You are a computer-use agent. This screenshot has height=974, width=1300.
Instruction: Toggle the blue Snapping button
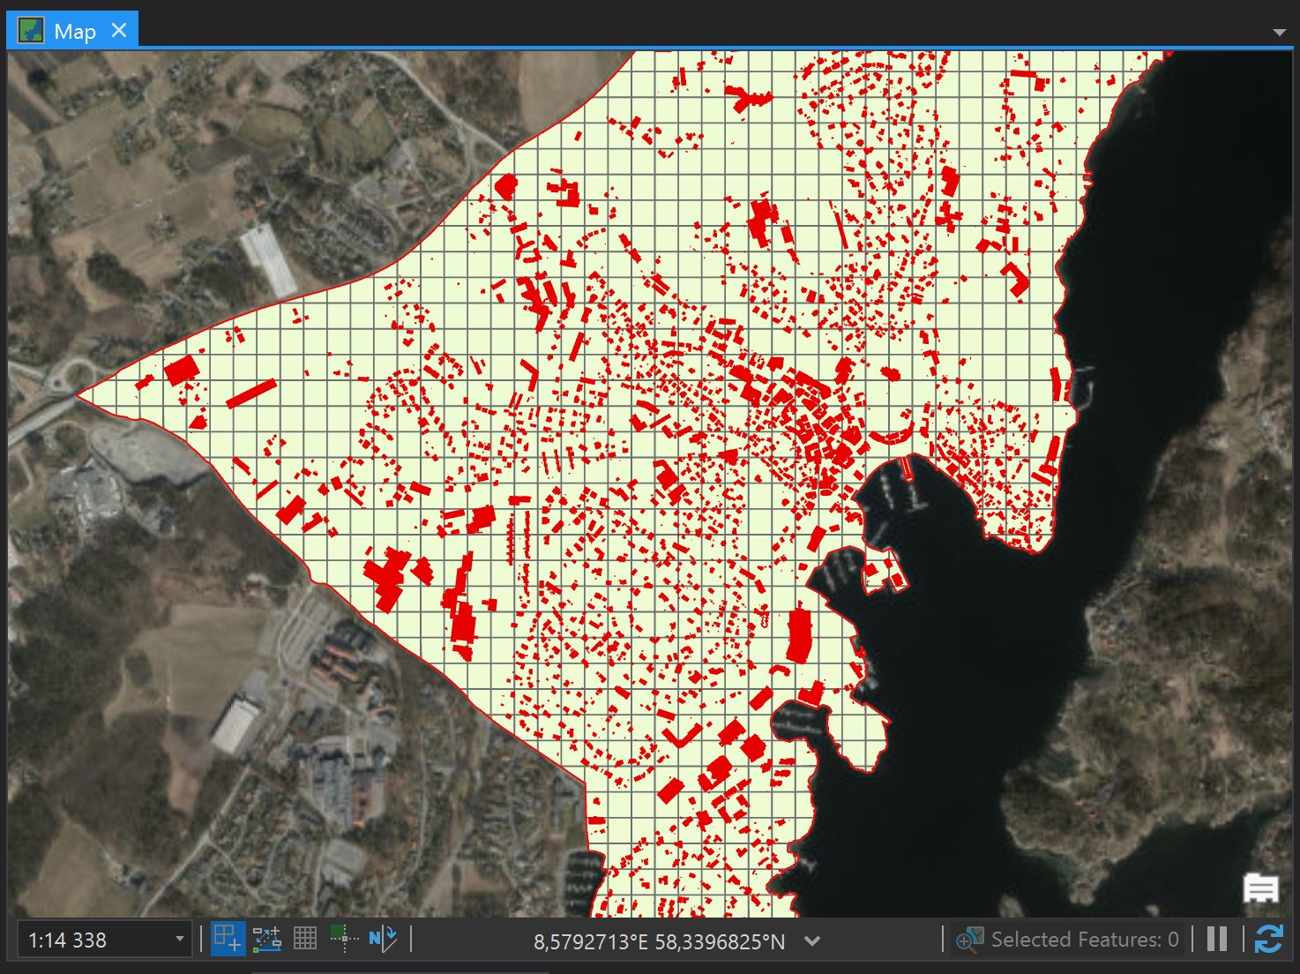pyautogui.click(x=228, y=939)
